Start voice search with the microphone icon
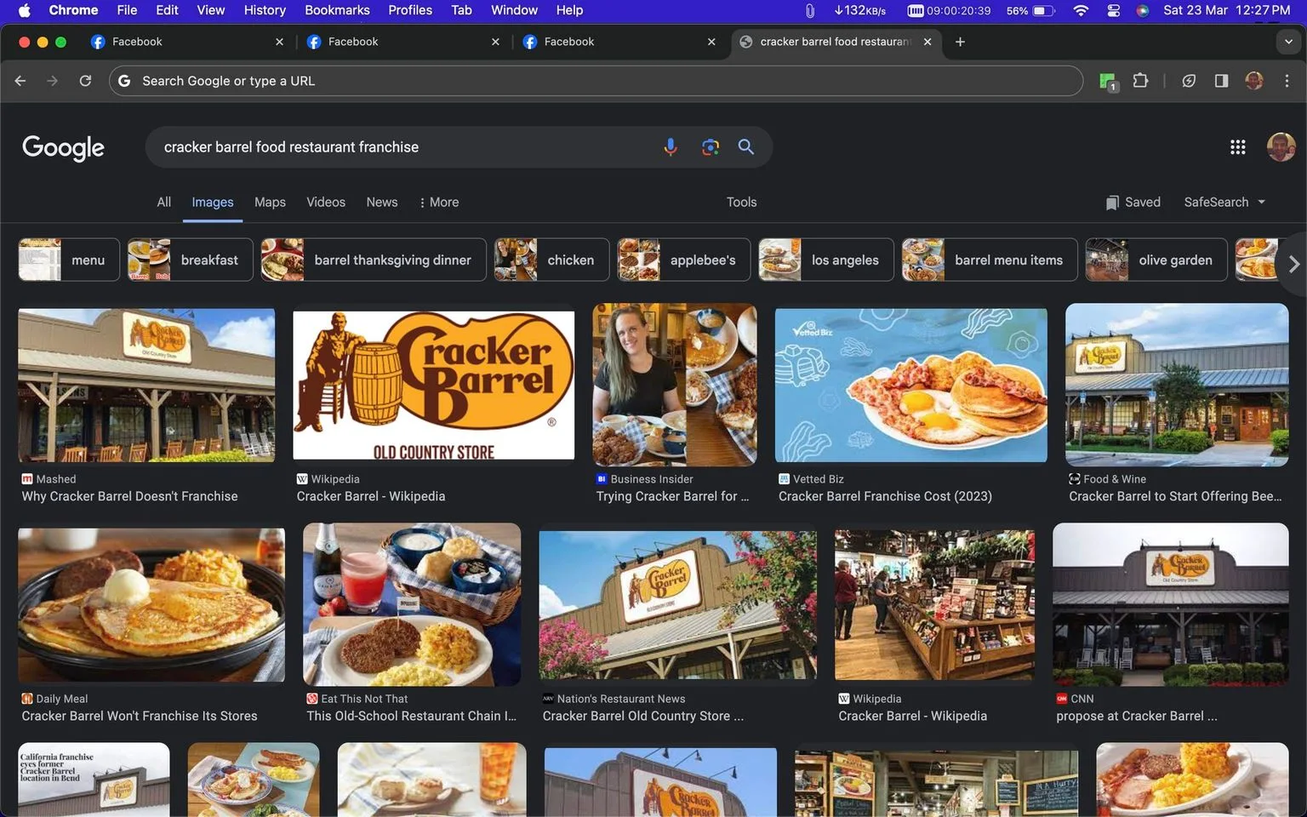The width and height of the screenshot is (1307, 817). pyautogui.click(x=671, y=147)
